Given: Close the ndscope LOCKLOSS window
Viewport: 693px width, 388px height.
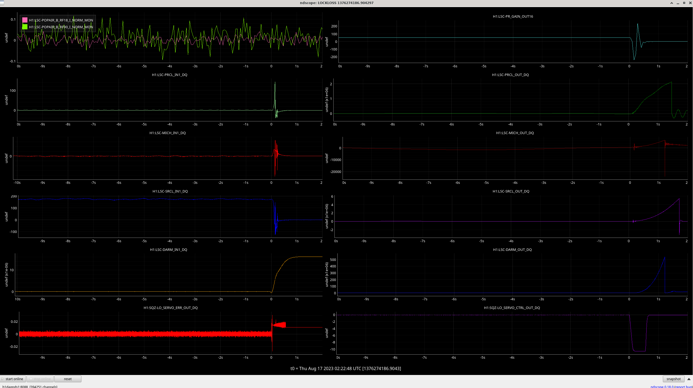Looking at the screenshot, I should 690,3.
